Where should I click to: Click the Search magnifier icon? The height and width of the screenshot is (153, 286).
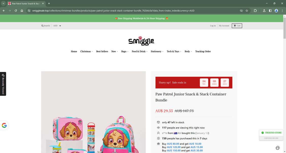click(42, 26)
